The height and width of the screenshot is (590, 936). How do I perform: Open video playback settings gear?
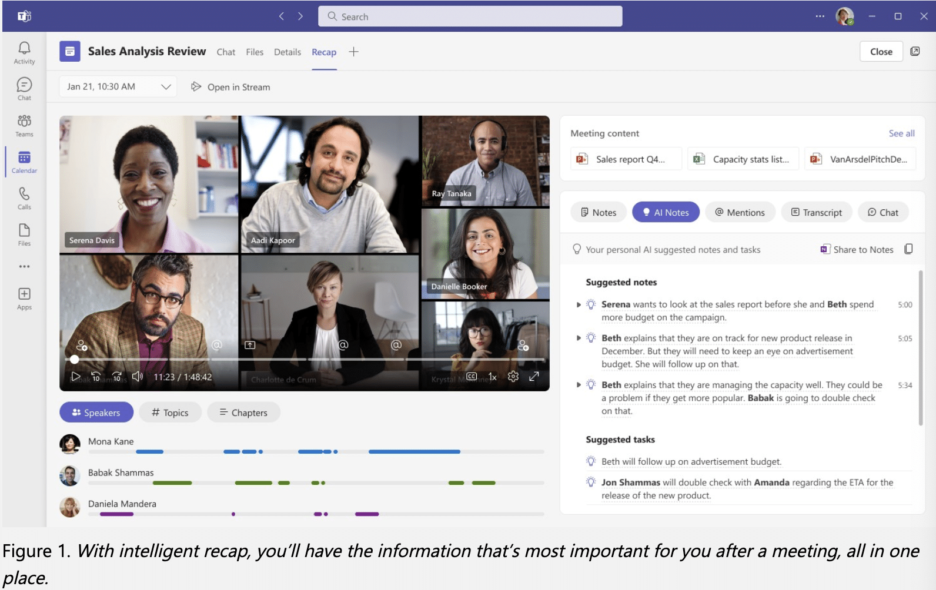coord(513,377)
